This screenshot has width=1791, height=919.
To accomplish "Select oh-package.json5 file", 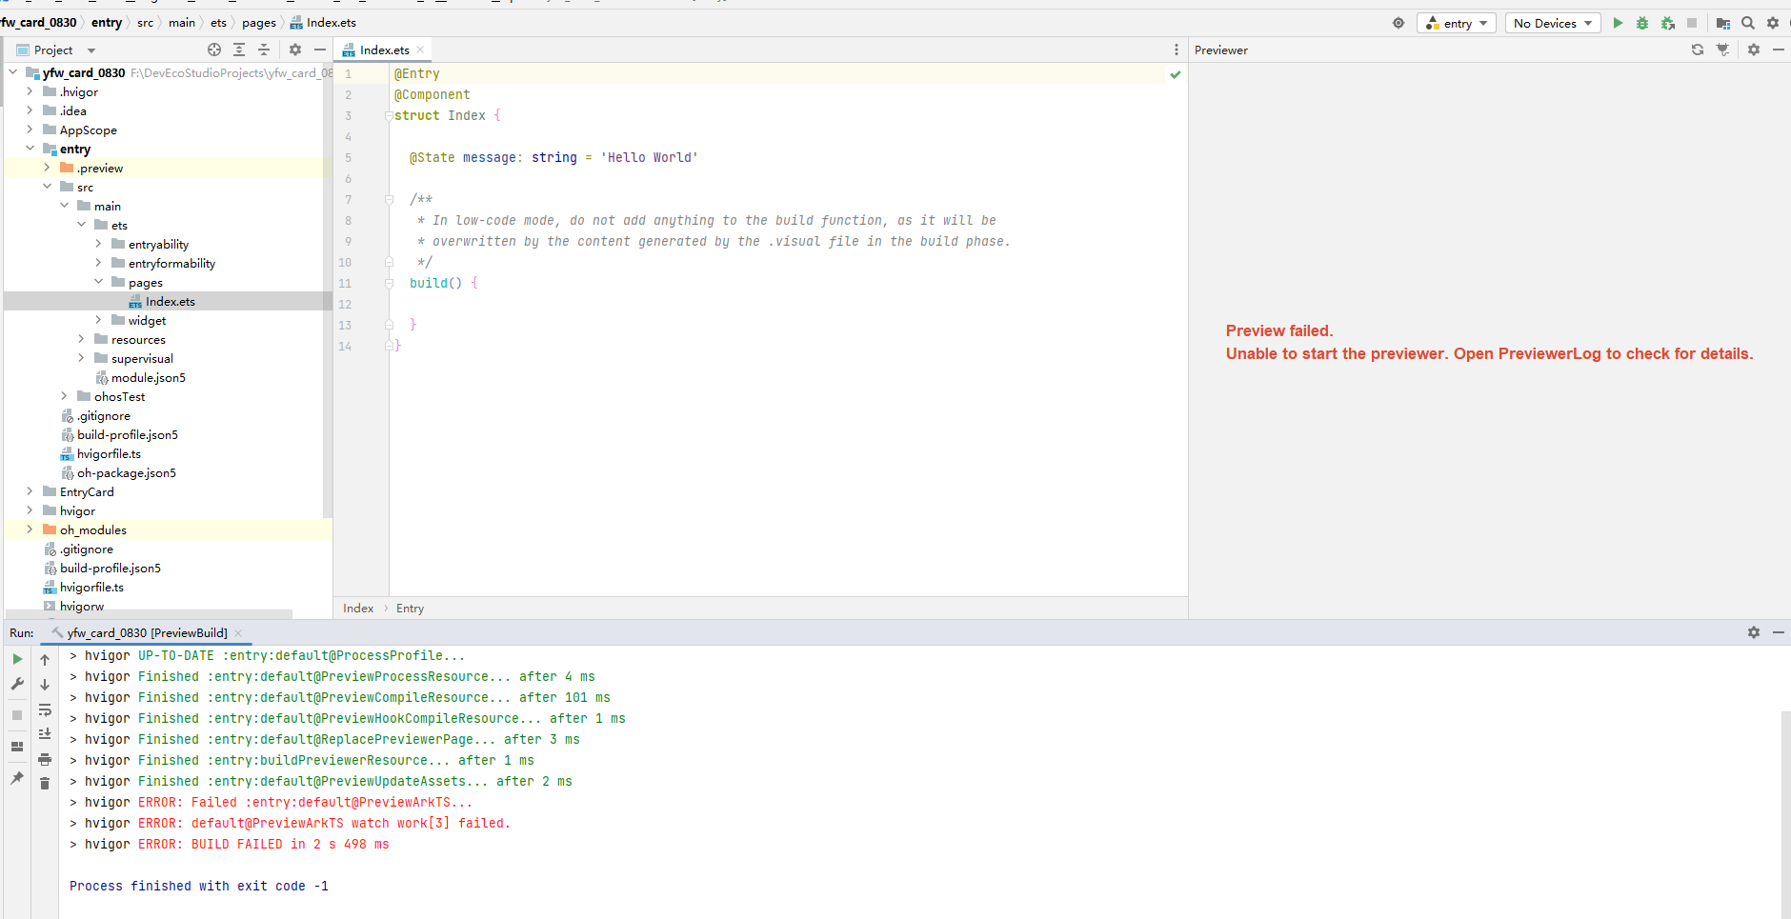I will (x=126, y=472).
